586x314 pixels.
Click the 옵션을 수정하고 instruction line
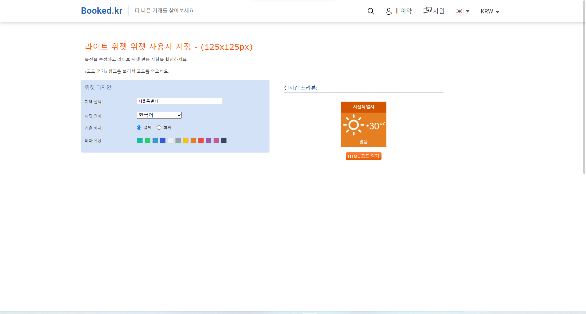click(x=136, y=60)
